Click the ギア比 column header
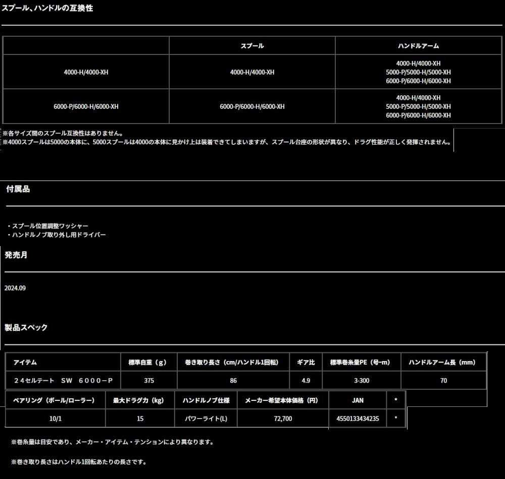Image resolution: width=505 pixels, height=479 pixels. pyautogui.click(x=306, y=363)
